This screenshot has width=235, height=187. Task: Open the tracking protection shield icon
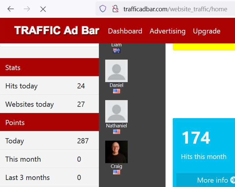tap(103, 9)
